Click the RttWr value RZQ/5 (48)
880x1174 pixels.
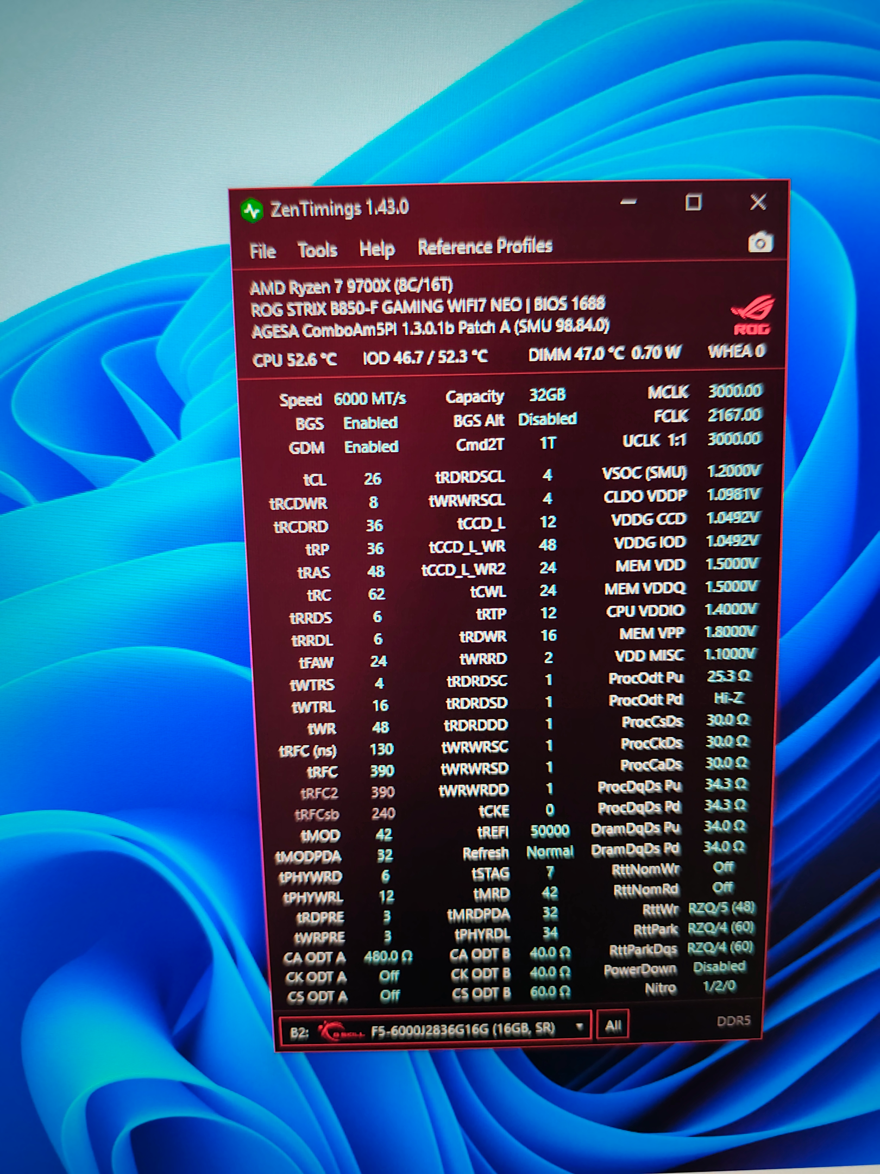click(721, 909)
